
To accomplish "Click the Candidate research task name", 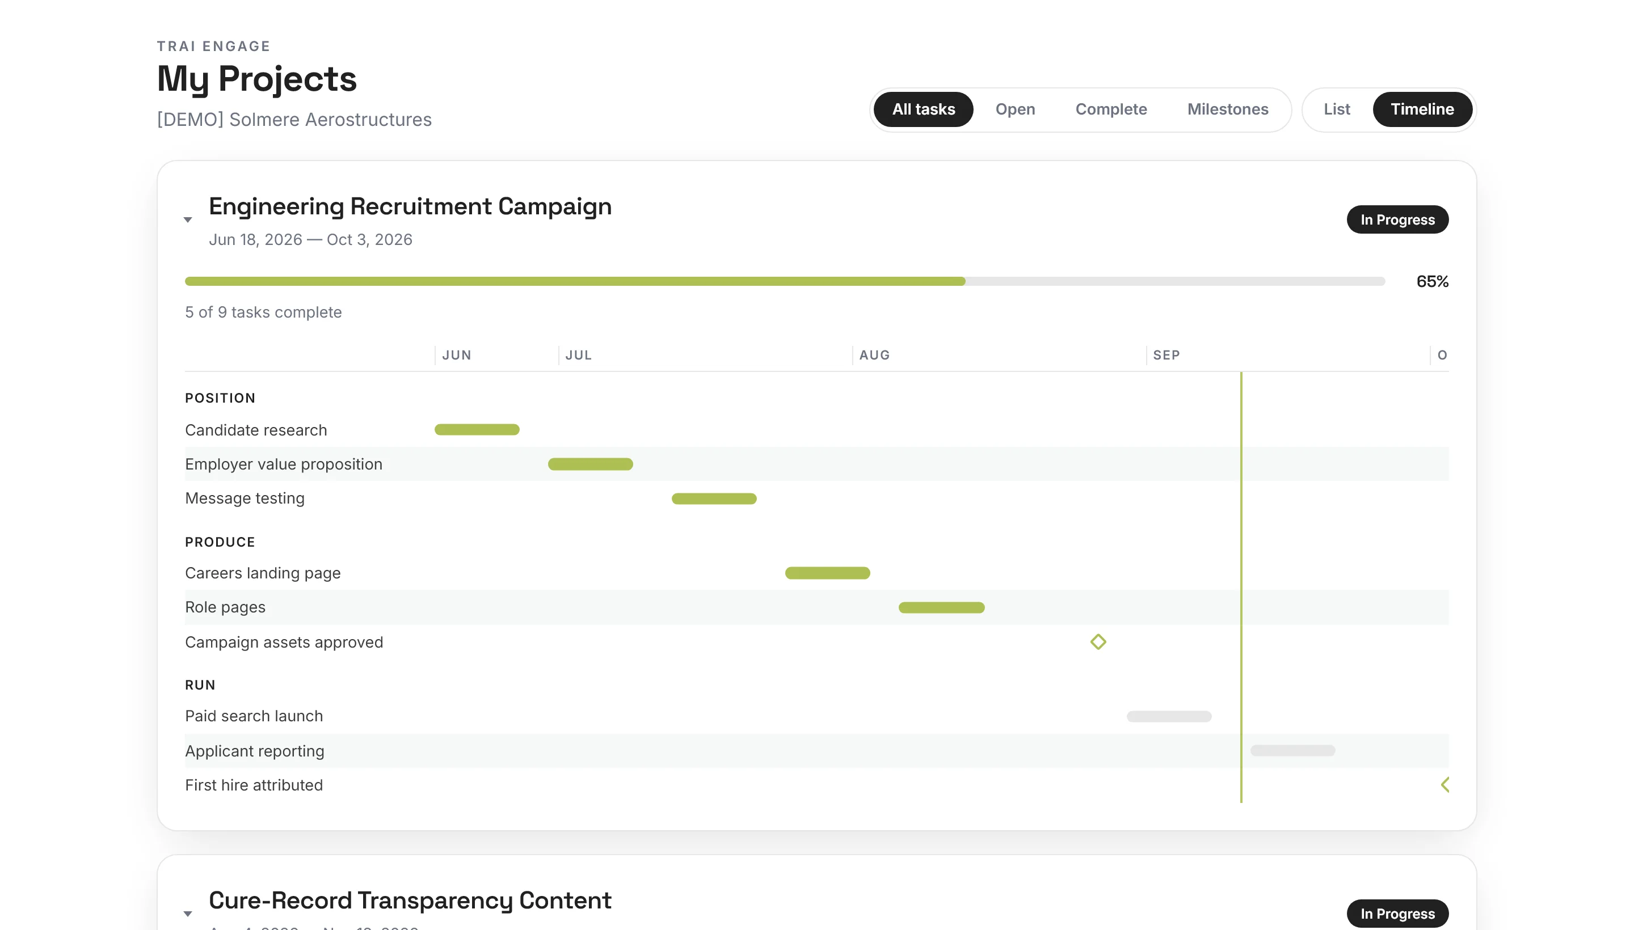I will (x=256, y=430).
